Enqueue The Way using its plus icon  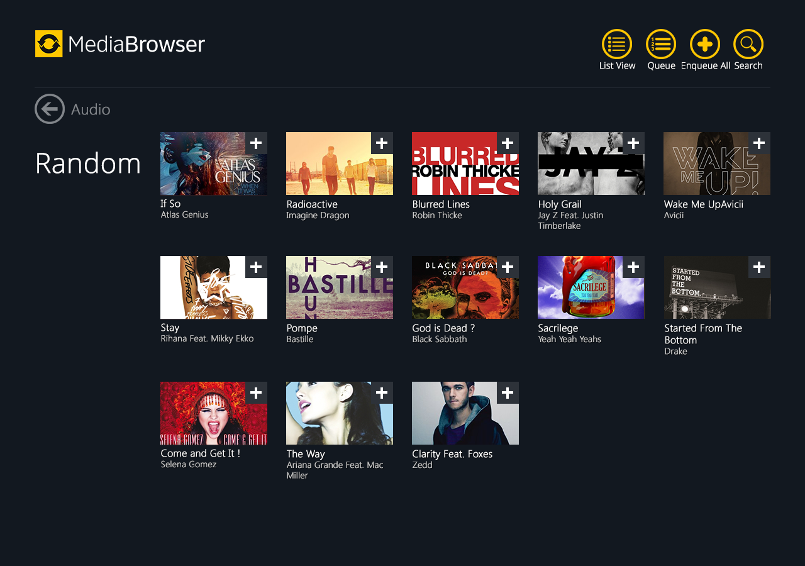382,393
